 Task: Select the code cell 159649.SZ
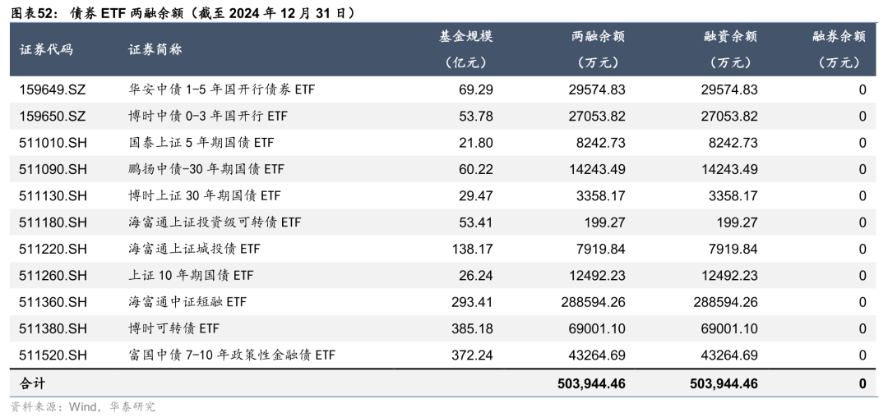tap(53, 90)
